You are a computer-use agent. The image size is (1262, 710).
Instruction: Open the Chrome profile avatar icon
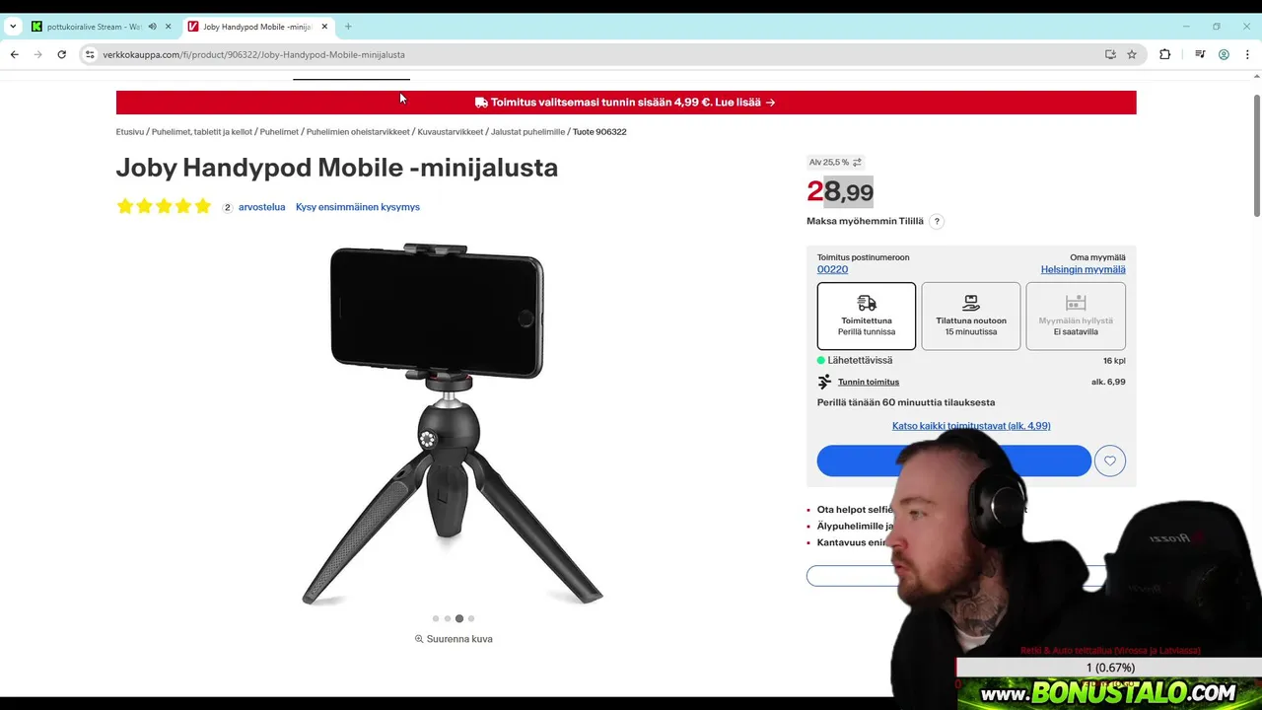1224,54
